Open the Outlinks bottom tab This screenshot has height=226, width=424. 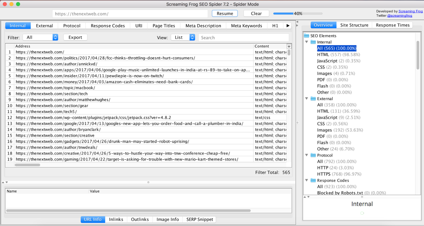coord(140,219)
